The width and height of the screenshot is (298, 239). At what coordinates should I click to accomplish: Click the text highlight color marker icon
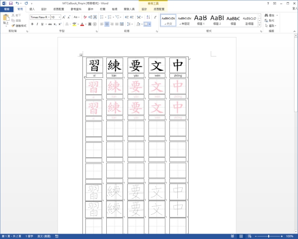pyautogui.click(x=74, y=24)
